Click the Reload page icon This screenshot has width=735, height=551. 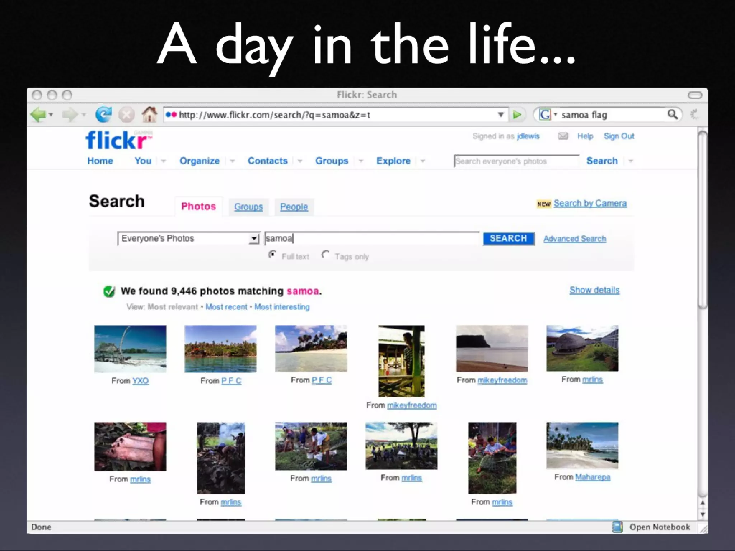coord(103,115)
